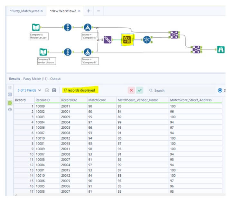Screen dimensions: 232x202
Task: Click RecordID2 cell 20004 in row 4
Action: click(x=74, y=122)
